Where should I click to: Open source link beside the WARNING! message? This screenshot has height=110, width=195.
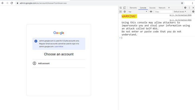pyautogui.click(x=181, y=15)
